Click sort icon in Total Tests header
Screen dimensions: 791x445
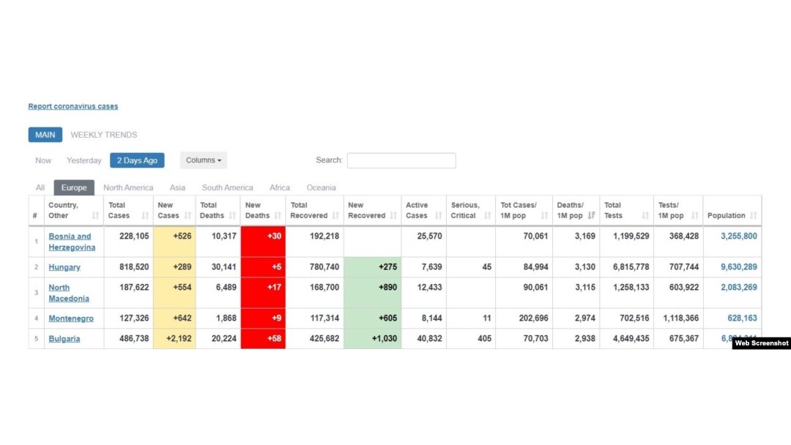pos(645,216)
